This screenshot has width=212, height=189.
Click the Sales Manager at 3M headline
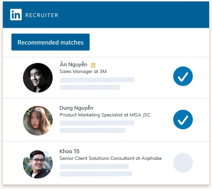[x=83, y=72]
